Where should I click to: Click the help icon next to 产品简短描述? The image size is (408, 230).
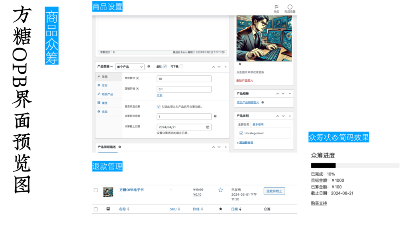[x=120, y=147]
